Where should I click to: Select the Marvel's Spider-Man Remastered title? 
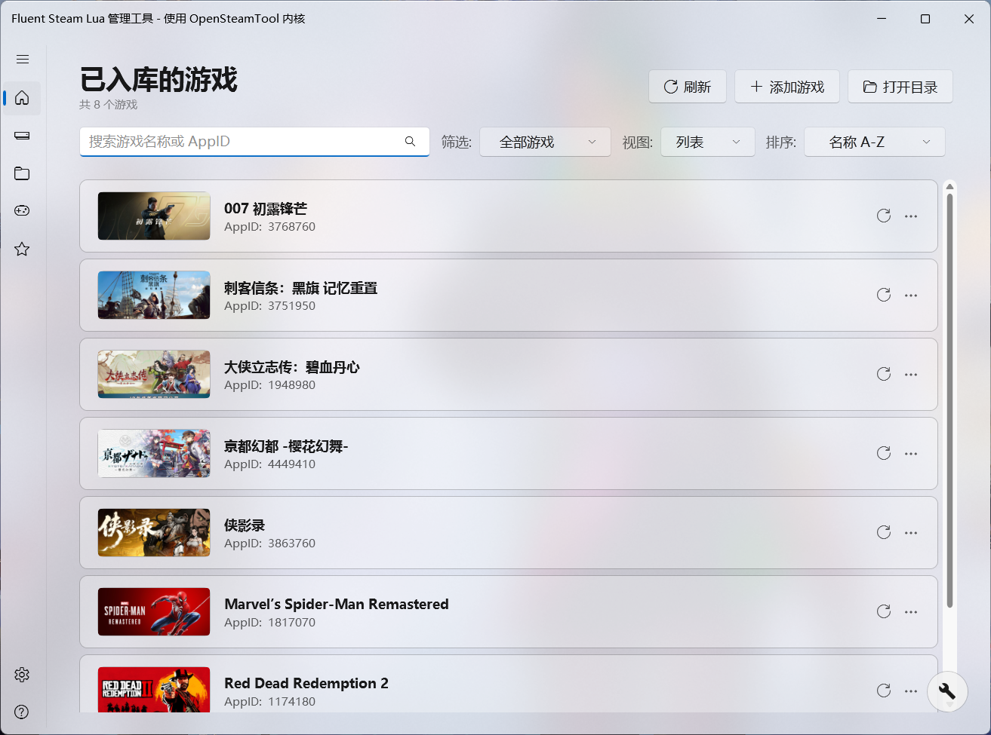click(337, 604)
